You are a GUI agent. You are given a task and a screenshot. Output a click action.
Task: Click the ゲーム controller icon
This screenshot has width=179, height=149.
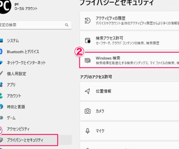coord(1,118)
